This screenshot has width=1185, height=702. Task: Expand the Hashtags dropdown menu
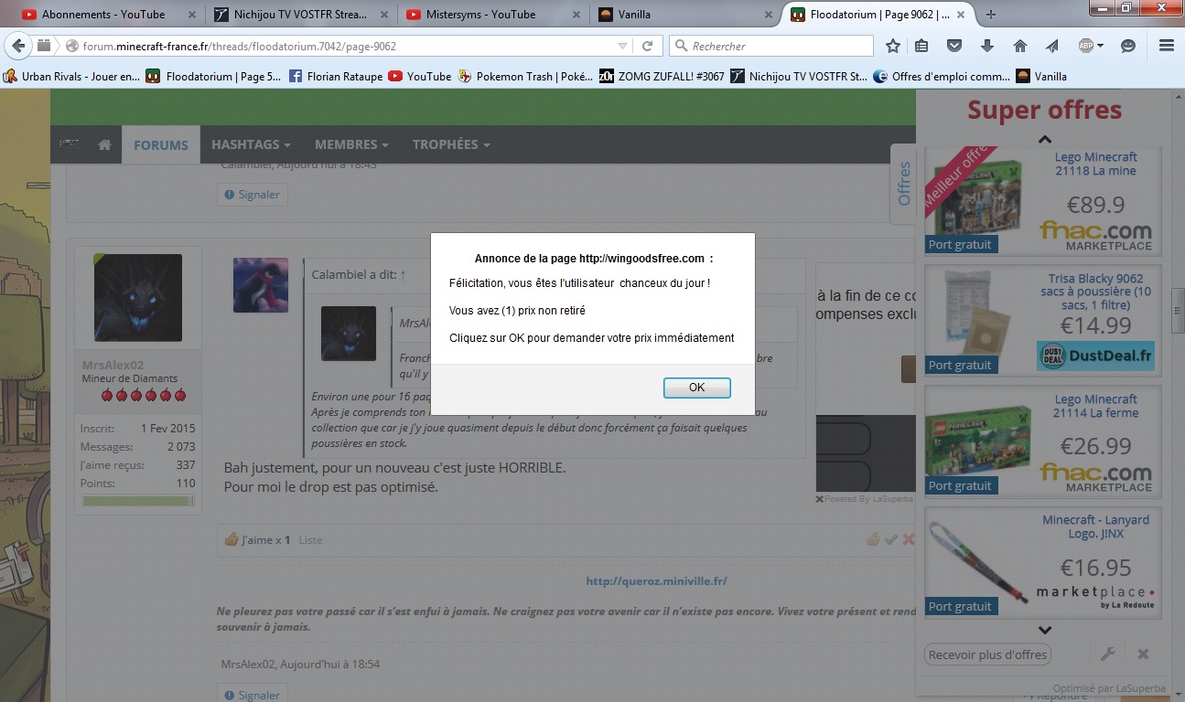pos(251,144)
